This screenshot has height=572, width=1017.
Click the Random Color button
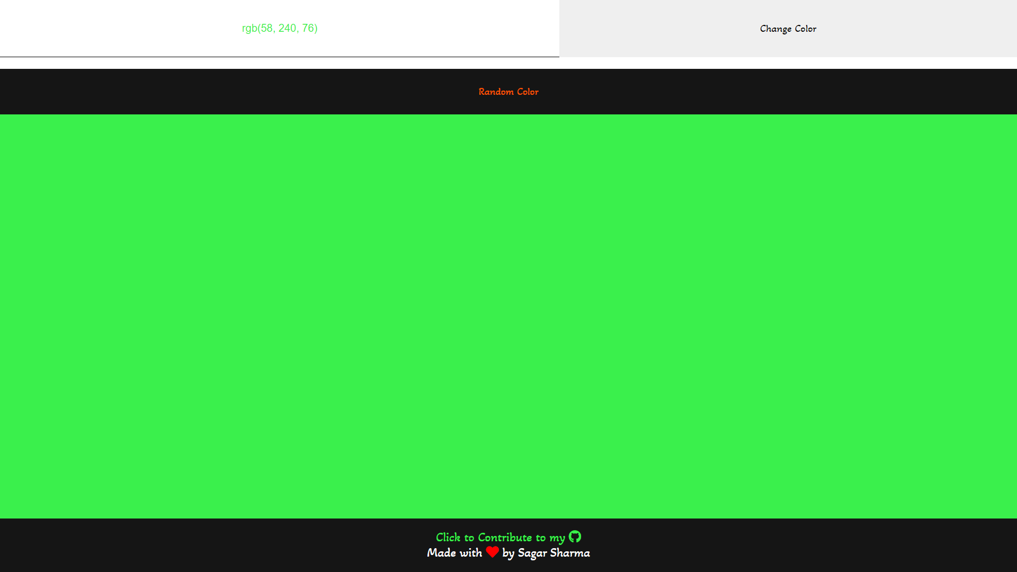(x=508, y=92)
